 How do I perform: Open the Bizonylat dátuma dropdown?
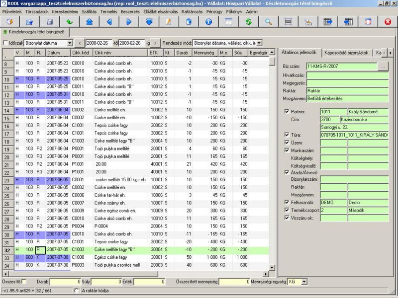[x=70, y=43]
